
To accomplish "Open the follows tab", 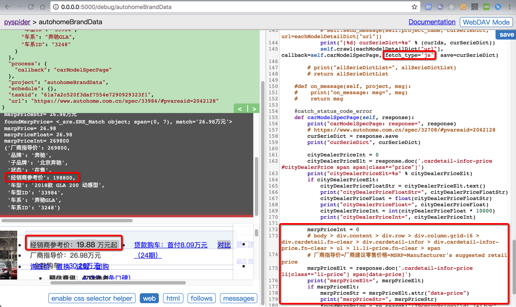I will [201, 298].
